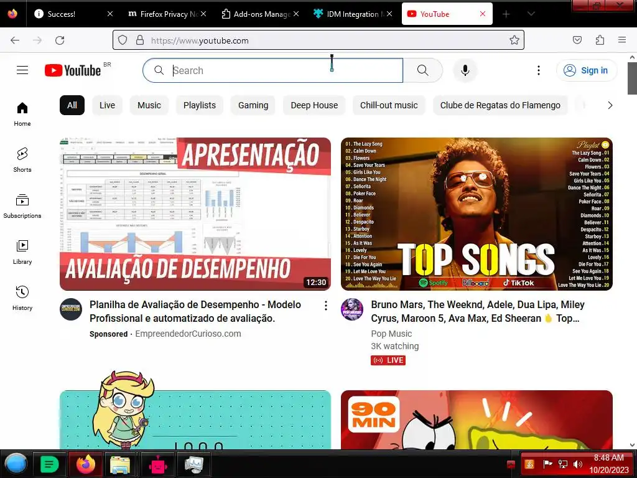Open Subscriptions from sidebar
Image resolution: width=637 pixels, height=478 pixels.
22,206
